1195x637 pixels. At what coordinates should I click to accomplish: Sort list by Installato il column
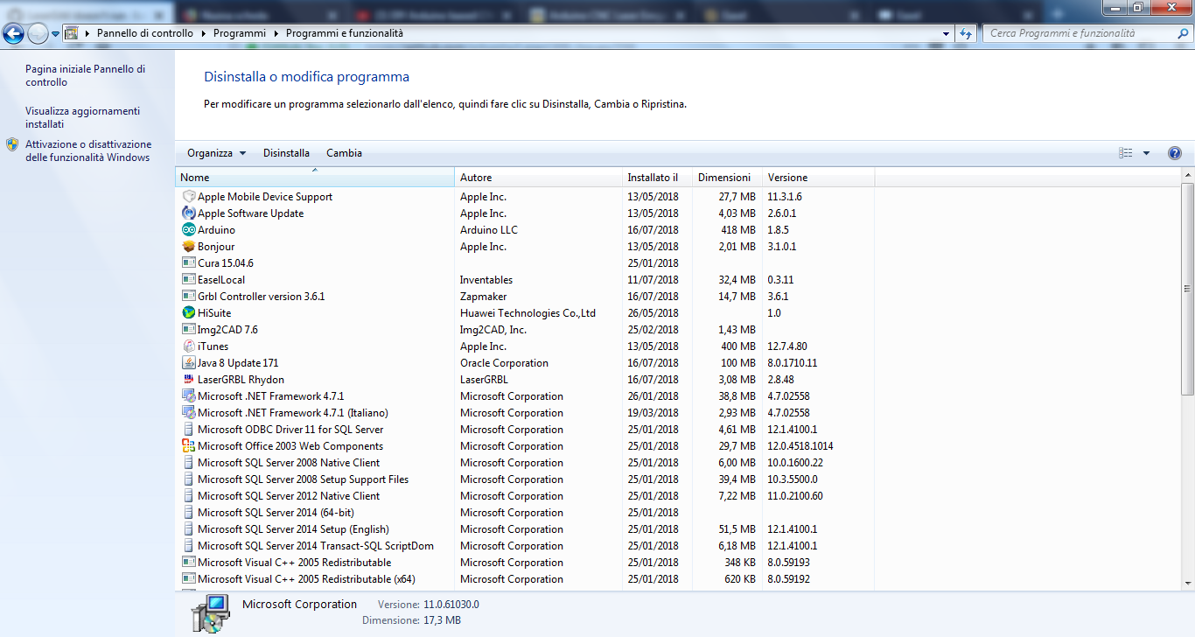pyautogui.click(x=656, y=178)
